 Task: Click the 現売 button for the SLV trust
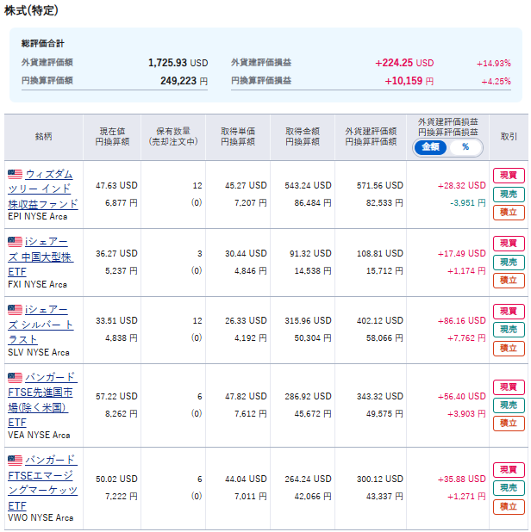(x=509, y=330)
